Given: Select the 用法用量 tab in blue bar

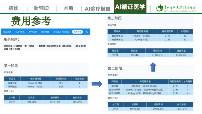Looking at the screenshot, I should (x=45, y=32).
